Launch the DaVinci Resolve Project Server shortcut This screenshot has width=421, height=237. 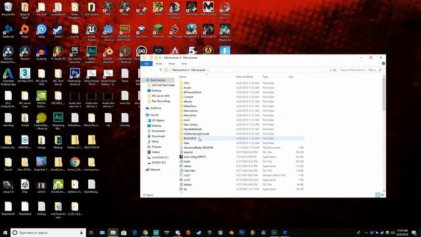8,55
